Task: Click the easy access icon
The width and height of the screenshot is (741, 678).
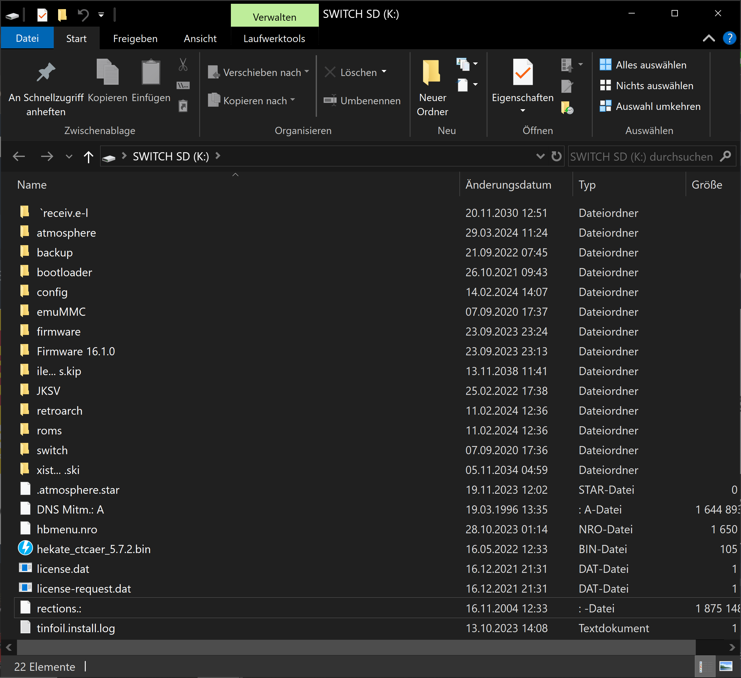Action: click(x=463, y=85)
